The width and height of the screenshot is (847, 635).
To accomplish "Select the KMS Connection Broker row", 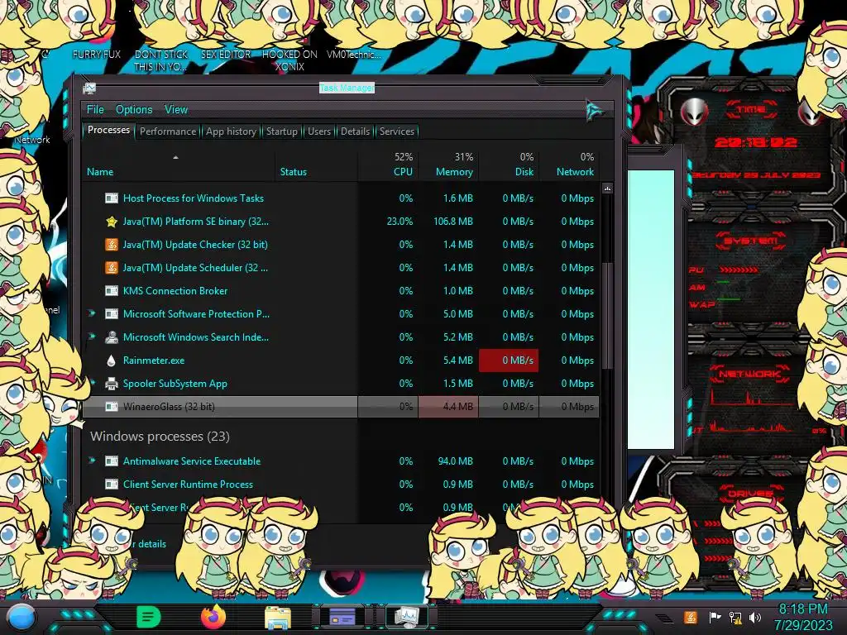I will click(341, 291).
